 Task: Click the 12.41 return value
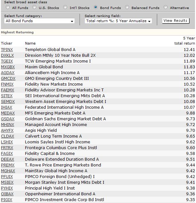[x=189, y=50]
